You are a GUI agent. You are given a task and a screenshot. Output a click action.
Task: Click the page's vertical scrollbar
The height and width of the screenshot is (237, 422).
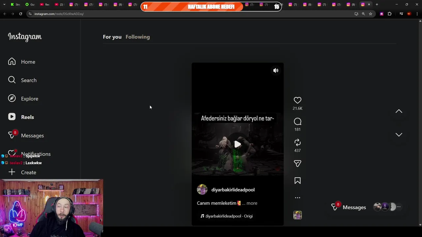tap(420, 123)
